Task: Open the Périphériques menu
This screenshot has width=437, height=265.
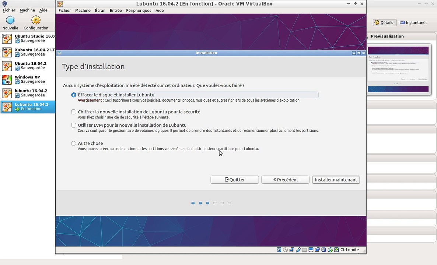Action: click(x=139, y=10)
